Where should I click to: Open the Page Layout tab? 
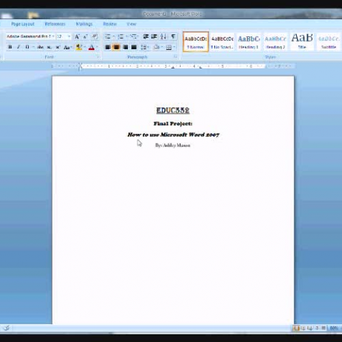(x=23, y=24)
